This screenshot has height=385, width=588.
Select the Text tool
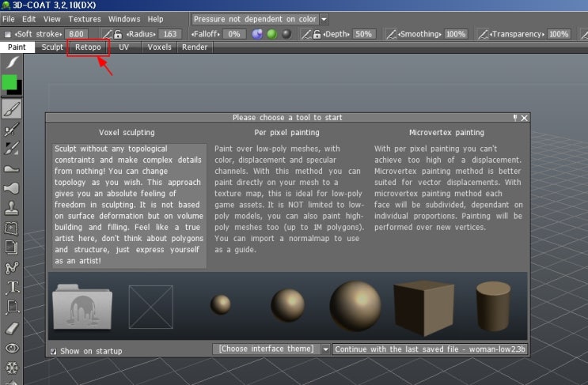point(13,287)
